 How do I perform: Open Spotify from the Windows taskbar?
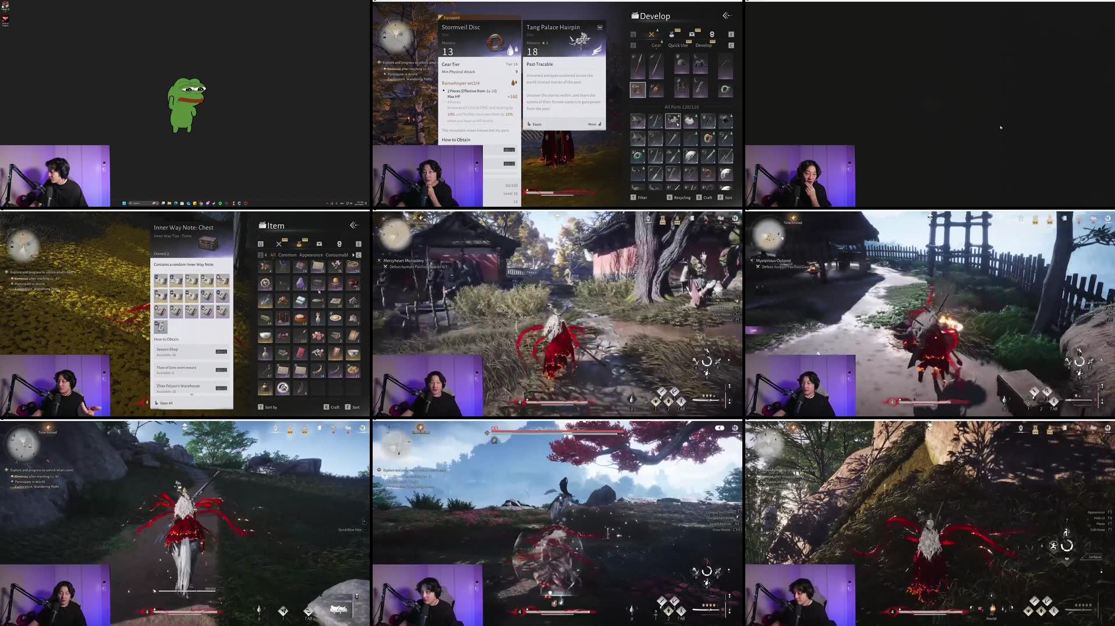pyautogui.click(x=220, y=204)
